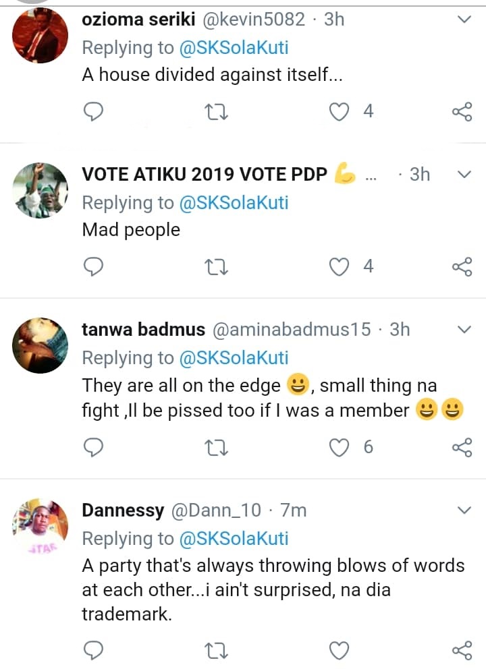This screenshot has width=486, height=669.
Task: View ozioma seriki's profile picture
Action: coord(40,36)
